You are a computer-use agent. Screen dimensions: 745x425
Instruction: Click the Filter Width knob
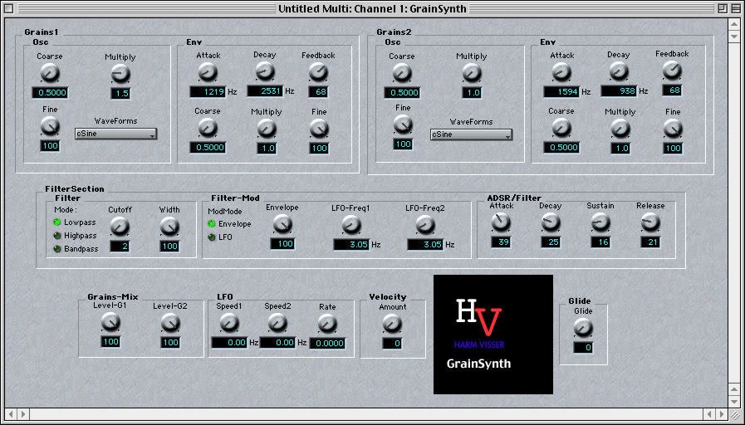point(169,227)
